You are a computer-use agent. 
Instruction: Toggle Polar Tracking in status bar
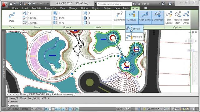46,109
